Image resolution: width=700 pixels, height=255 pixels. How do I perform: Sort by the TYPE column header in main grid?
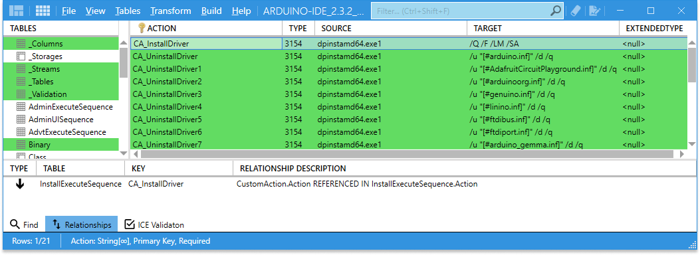(298, 29)
